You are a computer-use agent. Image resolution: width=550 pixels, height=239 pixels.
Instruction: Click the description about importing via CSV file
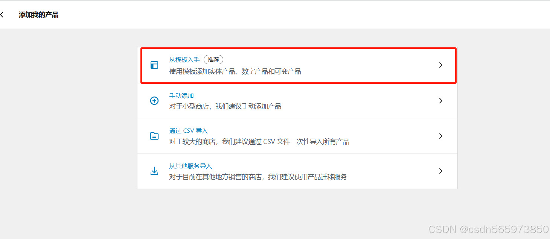point(259,142)
